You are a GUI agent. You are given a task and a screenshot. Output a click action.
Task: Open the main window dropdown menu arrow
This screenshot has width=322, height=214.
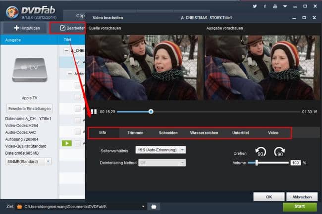[285, 6]
